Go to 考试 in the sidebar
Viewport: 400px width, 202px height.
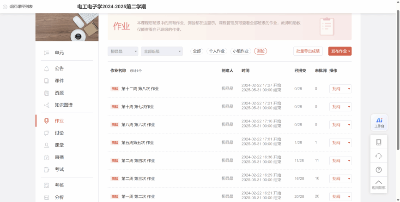pos(59,170)
